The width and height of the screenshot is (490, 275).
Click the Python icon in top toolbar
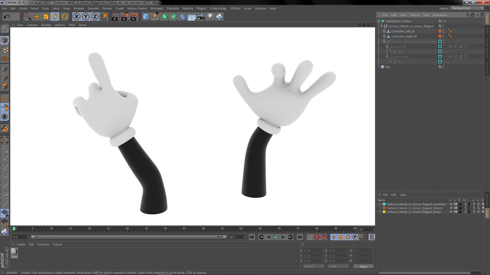[219, 17]
